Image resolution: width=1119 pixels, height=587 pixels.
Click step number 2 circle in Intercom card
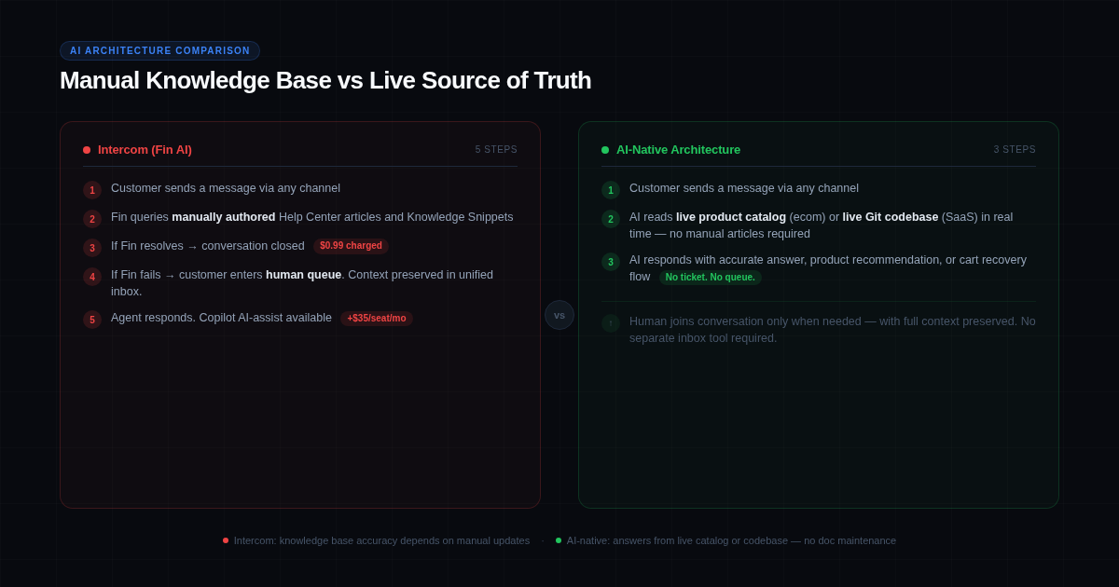92,219
